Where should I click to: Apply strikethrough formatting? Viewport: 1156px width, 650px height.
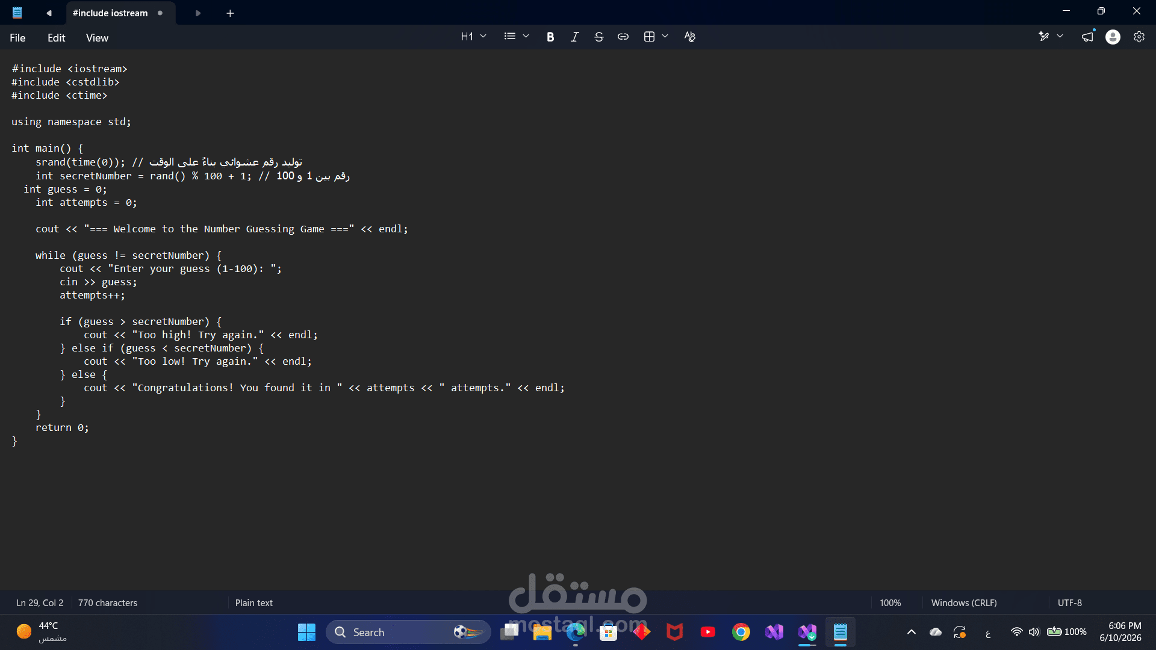point(598,37)
